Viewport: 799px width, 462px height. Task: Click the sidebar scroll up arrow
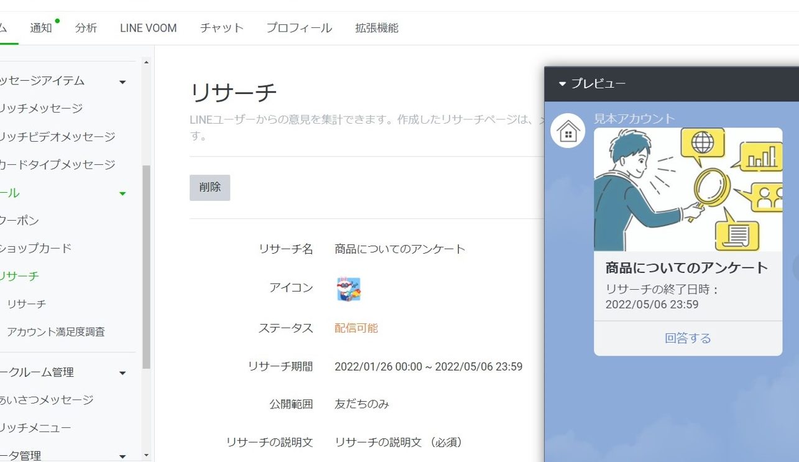click(x=147, y=62)
